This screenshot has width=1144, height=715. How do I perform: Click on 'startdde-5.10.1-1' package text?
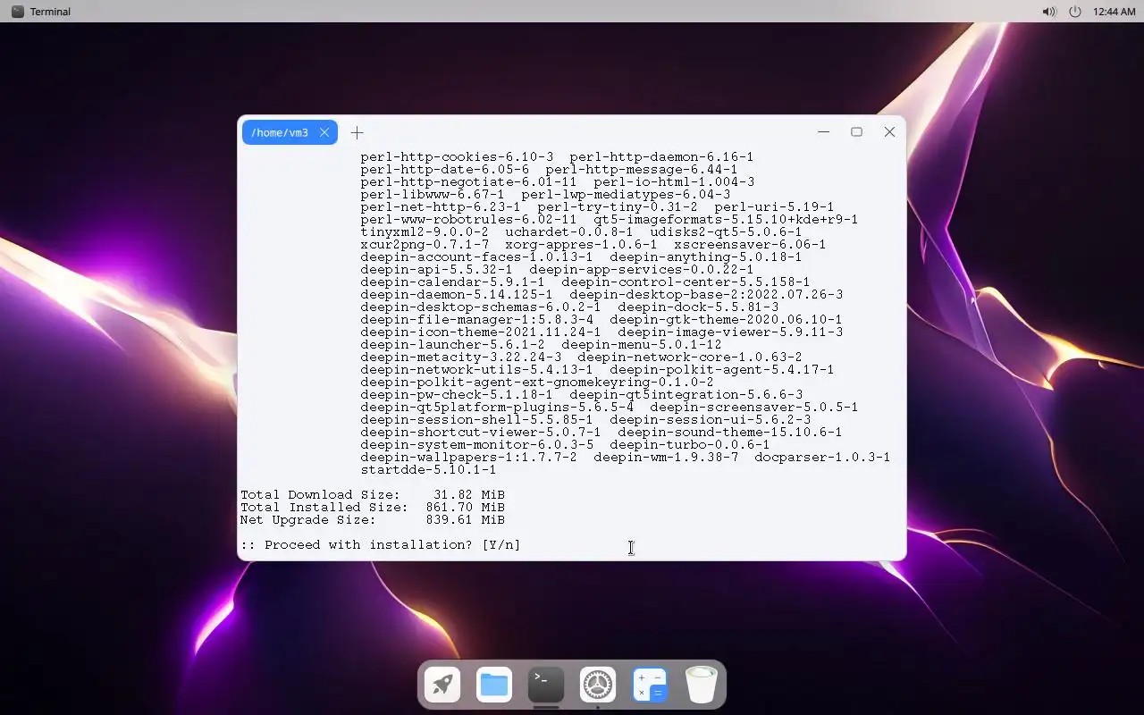point(428,469)
